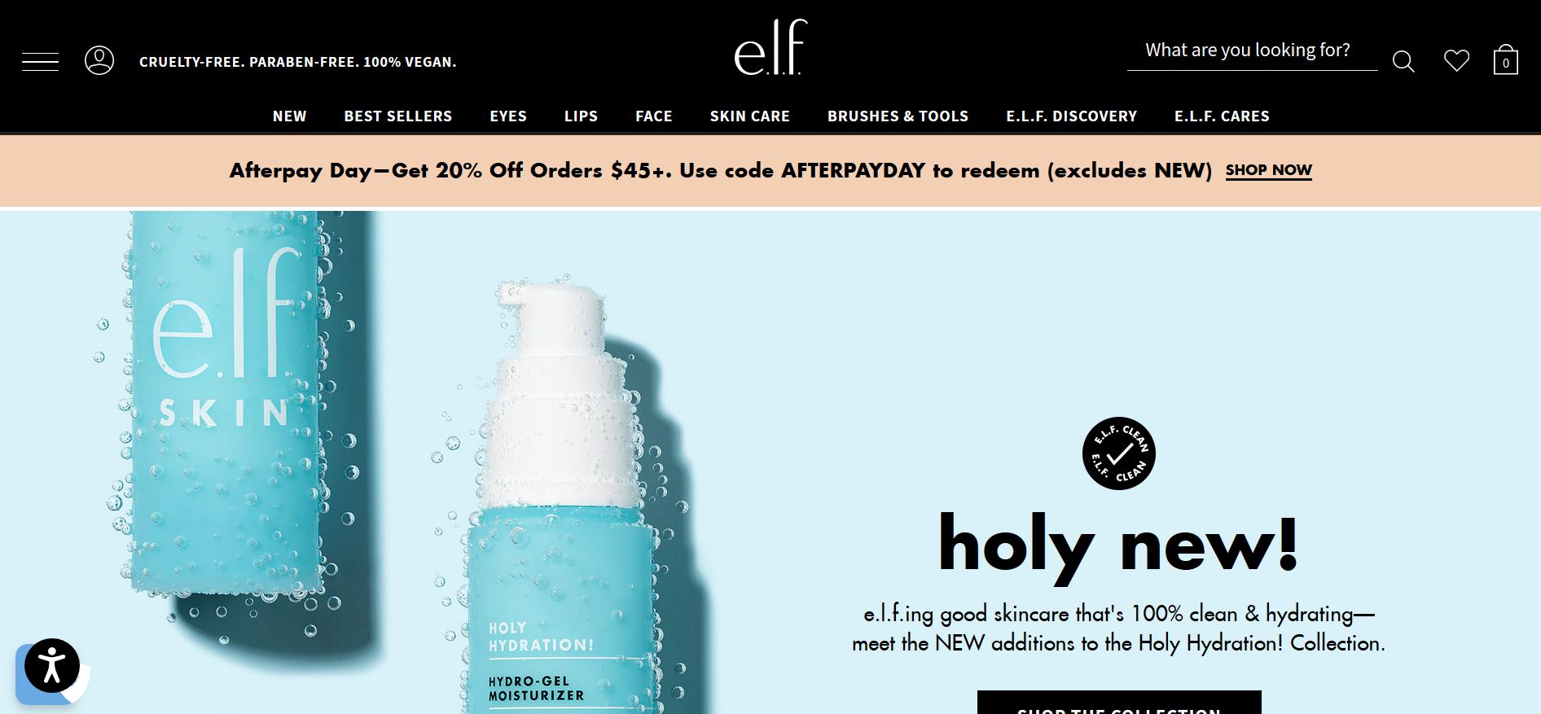Click the E.L.F. Clean checkmark badge
Screen dimensions: 1541x714
click(x=1118, y=453)
